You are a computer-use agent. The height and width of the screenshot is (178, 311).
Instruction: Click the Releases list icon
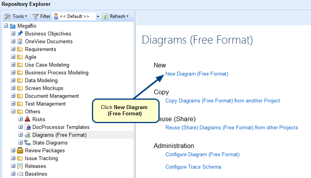click(20, 166)
